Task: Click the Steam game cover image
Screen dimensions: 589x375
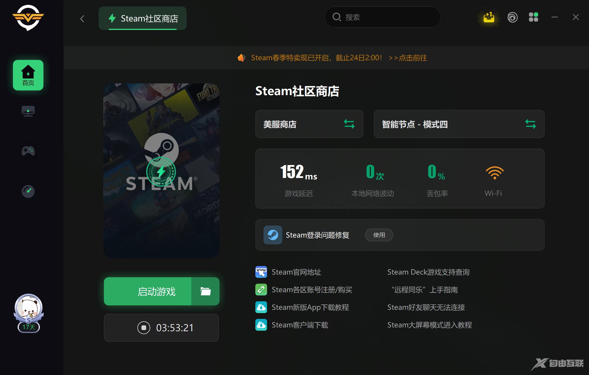Action: coord(161,171)
